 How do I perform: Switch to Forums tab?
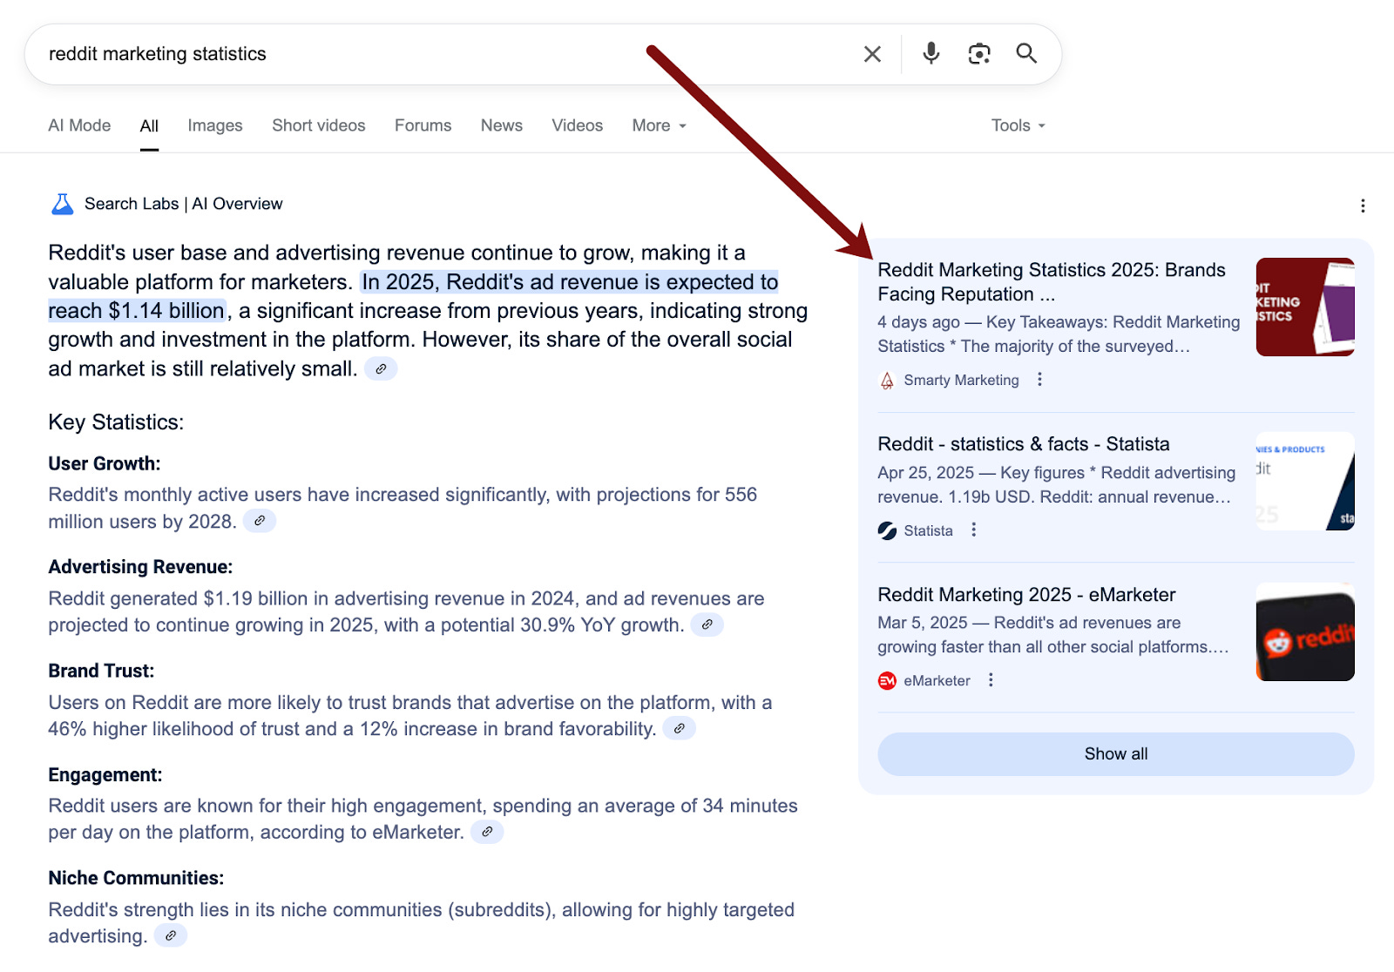pos(423,125)
